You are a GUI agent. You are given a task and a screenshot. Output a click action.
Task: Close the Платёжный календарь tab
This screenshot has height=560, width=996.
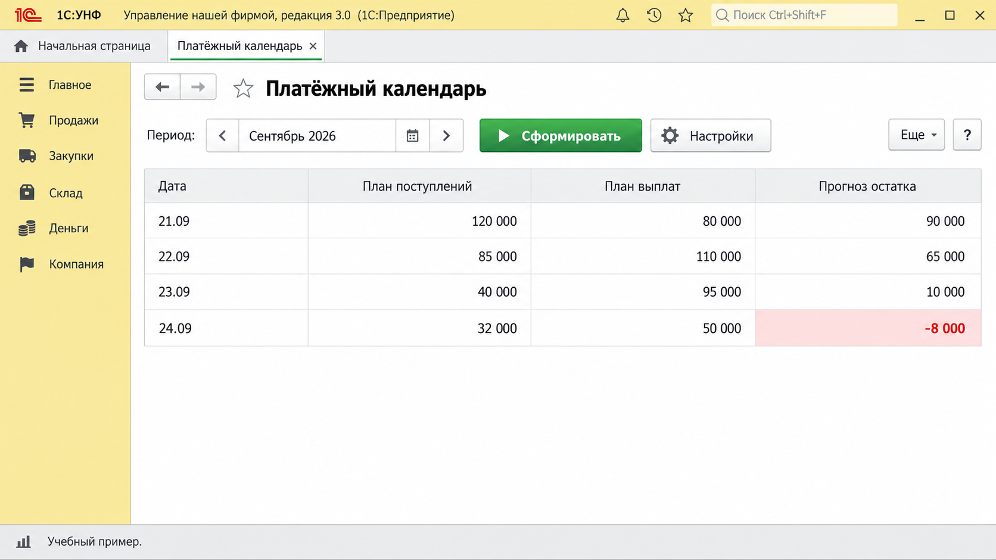313,46
